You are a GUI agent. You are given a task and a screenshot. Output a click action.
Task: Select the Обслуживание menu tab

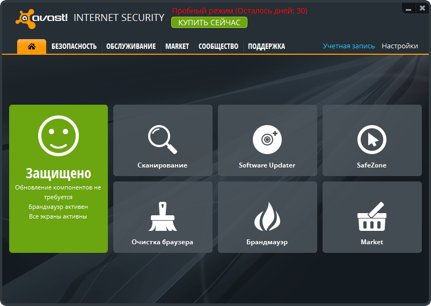[x=131, y=47]
